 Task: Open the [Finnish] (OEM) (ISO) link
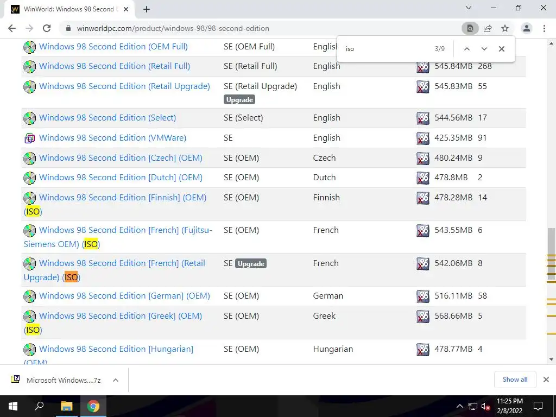tap(123, 198)
